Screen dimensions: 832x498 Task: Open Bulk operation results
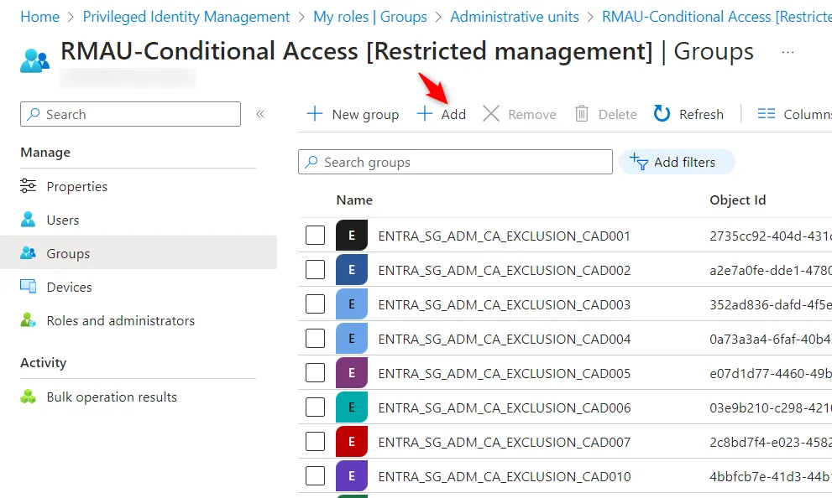[x=112, y=397]
